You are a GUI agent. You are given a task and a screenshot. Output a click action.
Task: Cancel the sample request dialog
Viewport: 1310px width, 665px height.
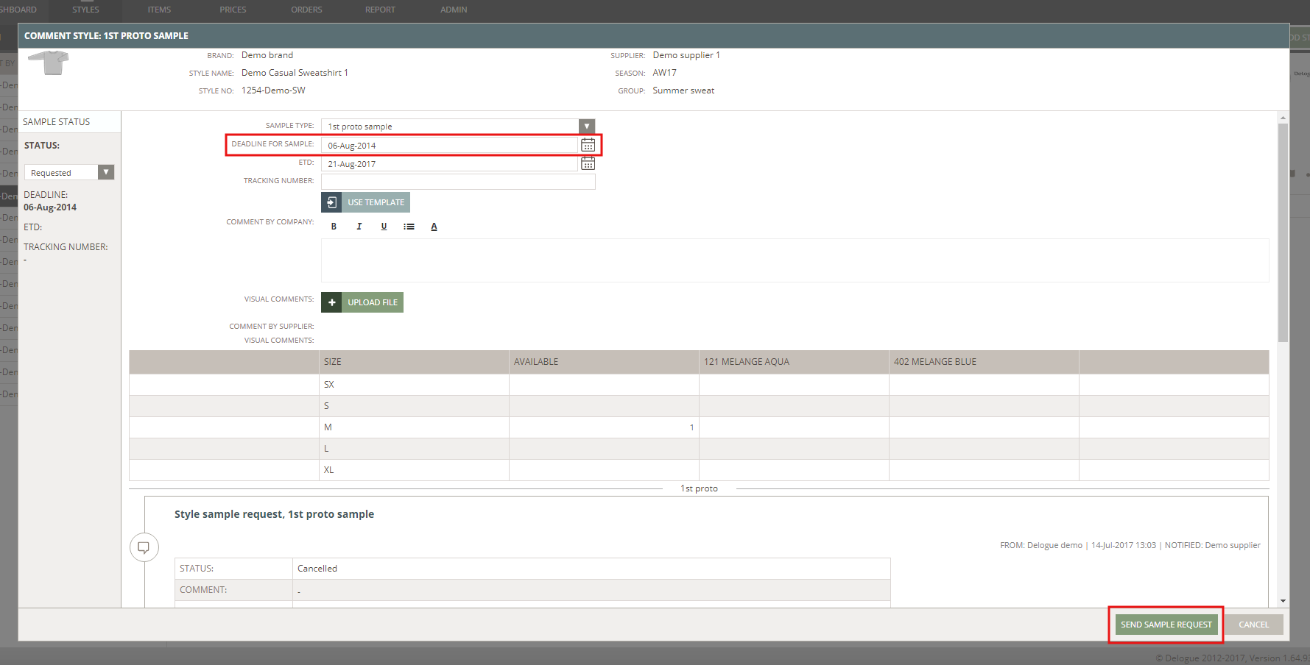point(1253,625)
